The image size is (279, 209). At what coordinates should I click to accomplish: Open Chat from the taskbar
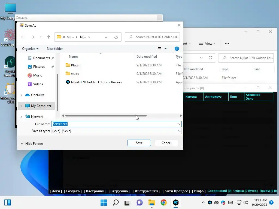click(140, 202)
